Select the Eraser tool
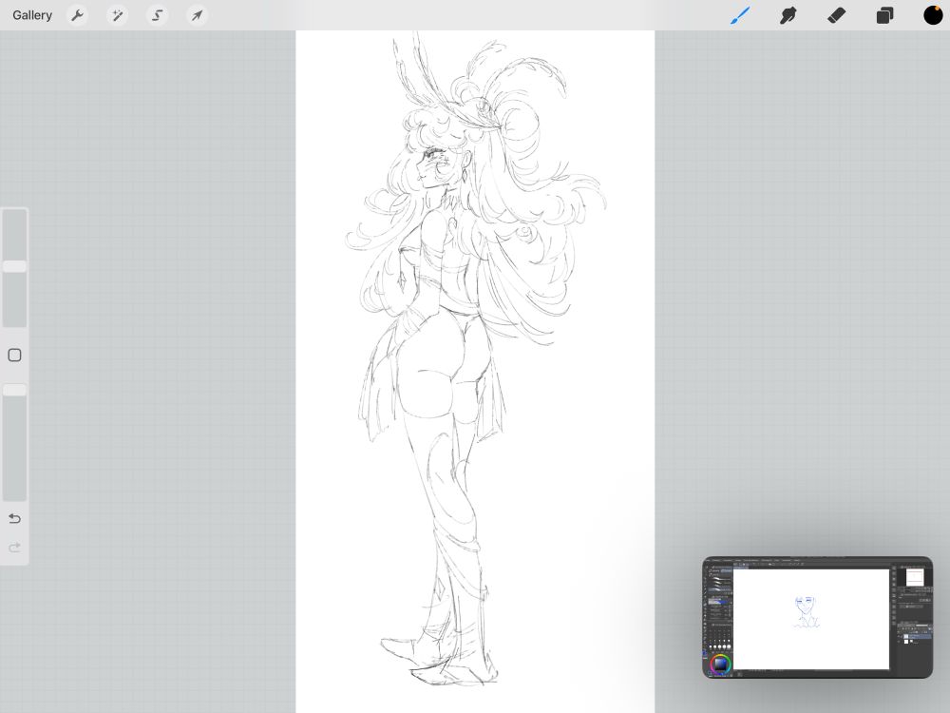950x713 pixels. click(836, 15)
